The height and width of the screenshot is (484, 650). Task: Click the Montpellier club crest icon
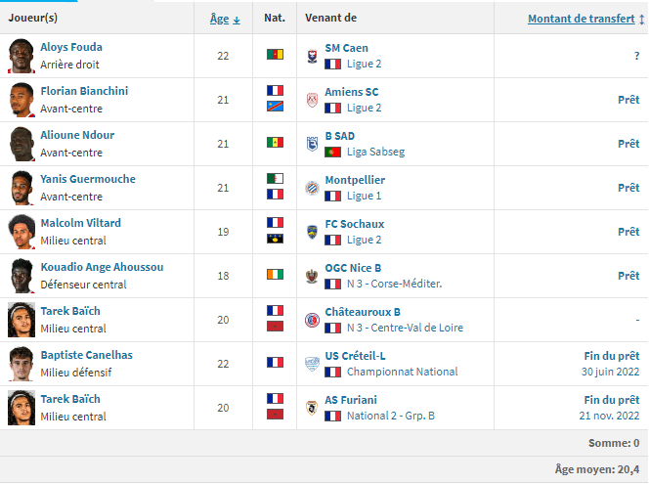coord(312,188)
